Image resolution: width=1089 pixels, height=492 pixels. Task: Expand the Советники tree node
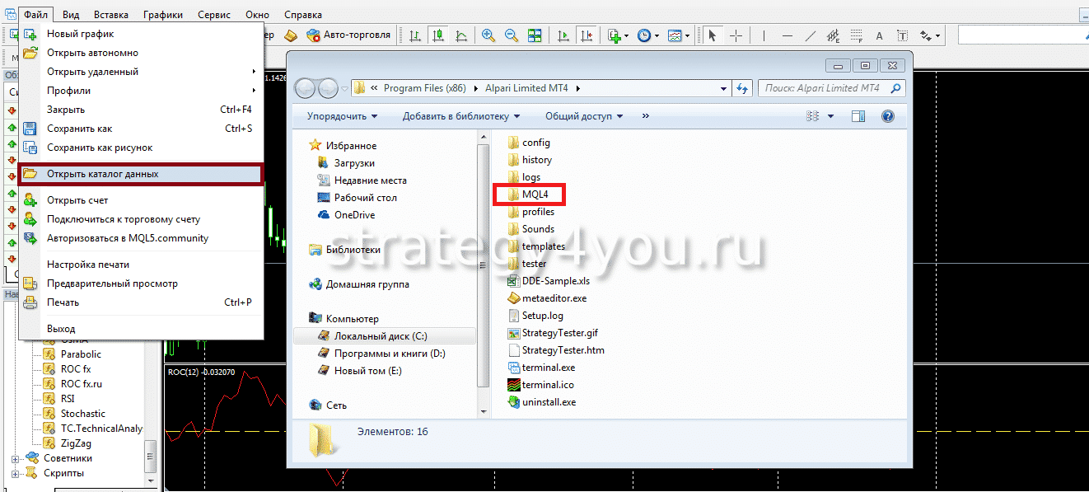pos(15,458)
